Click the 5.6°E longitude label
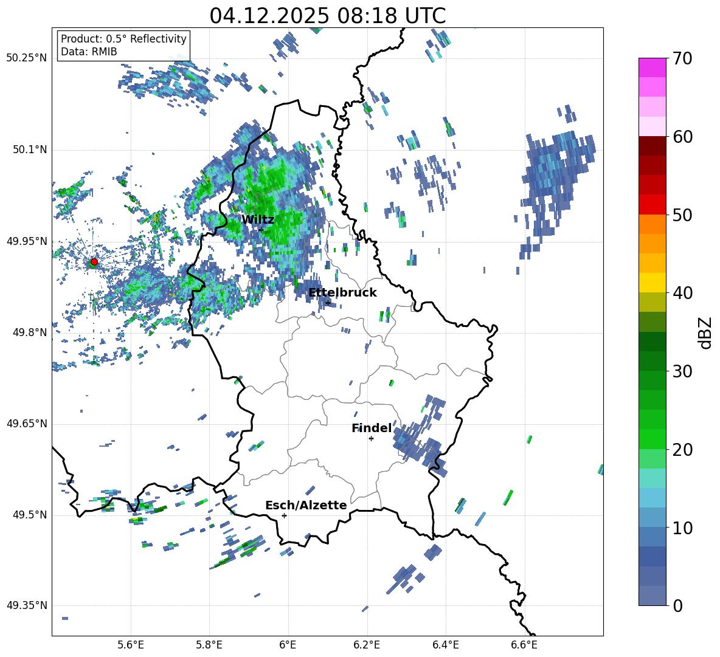This screenshot has width=720, height=657. (x=131, y=645)
